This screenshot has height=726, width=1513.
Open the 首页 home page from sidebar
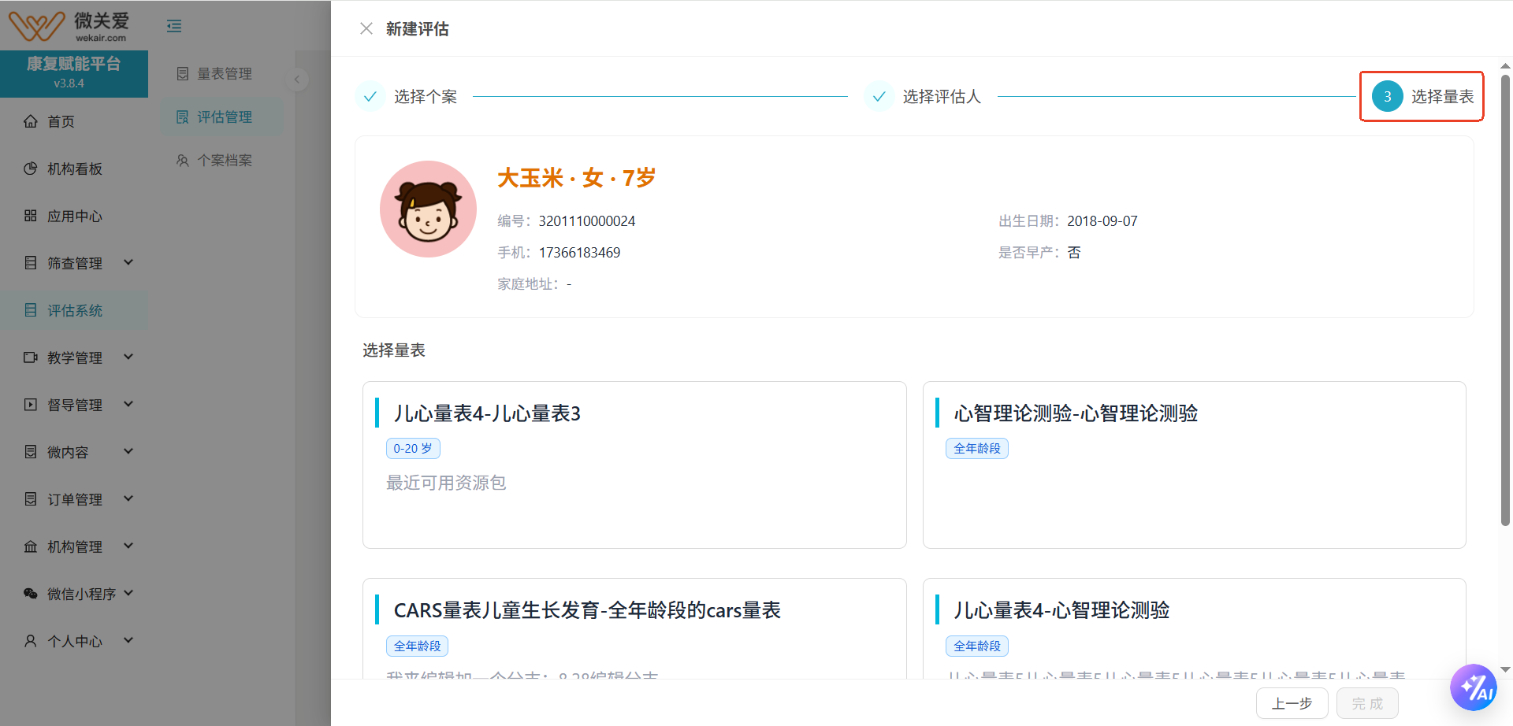[x=30, y=121]
